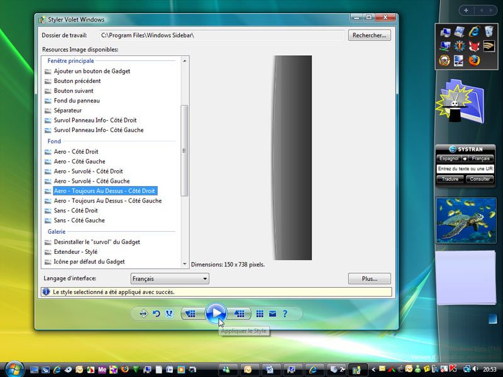Click the Systran text input field
503x377 pixels.
(465, 169)
